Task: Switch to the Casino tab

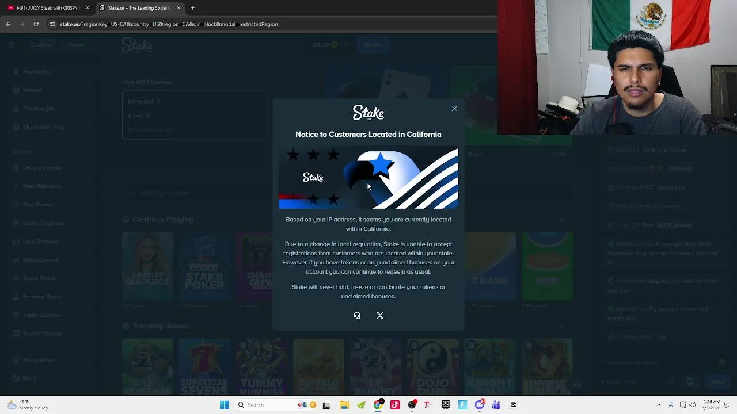Action: [40, 45]
